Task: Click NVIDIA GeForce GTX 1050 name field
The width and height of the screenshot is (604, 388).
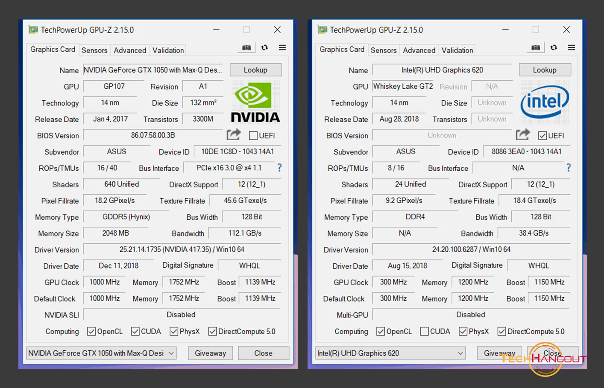Action: coord(153,70)
